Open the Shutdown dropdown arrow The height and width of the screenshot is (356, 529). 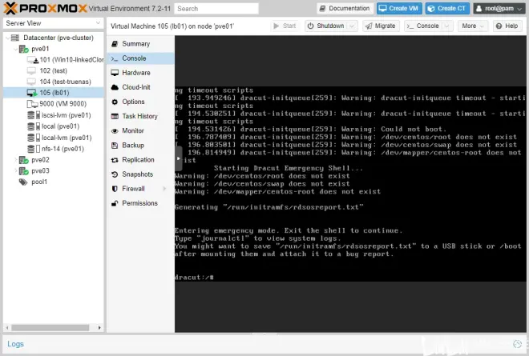(352, 26)
